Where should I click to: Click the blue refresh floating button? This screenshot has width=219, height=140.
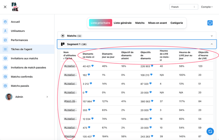pyautogui.click(x=210, y=131)
